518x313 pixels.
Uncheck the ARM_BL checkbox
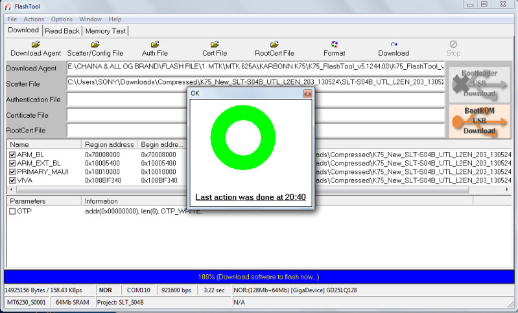point(12,155)
